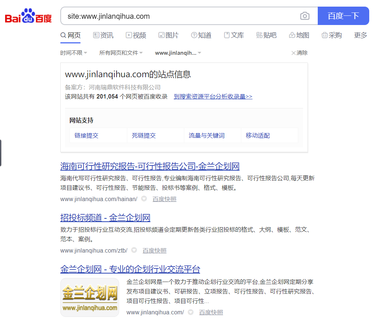Screen dimensions: 381x325
Task: Open 百度快照 for homepage result
Action: coord(211,312)
